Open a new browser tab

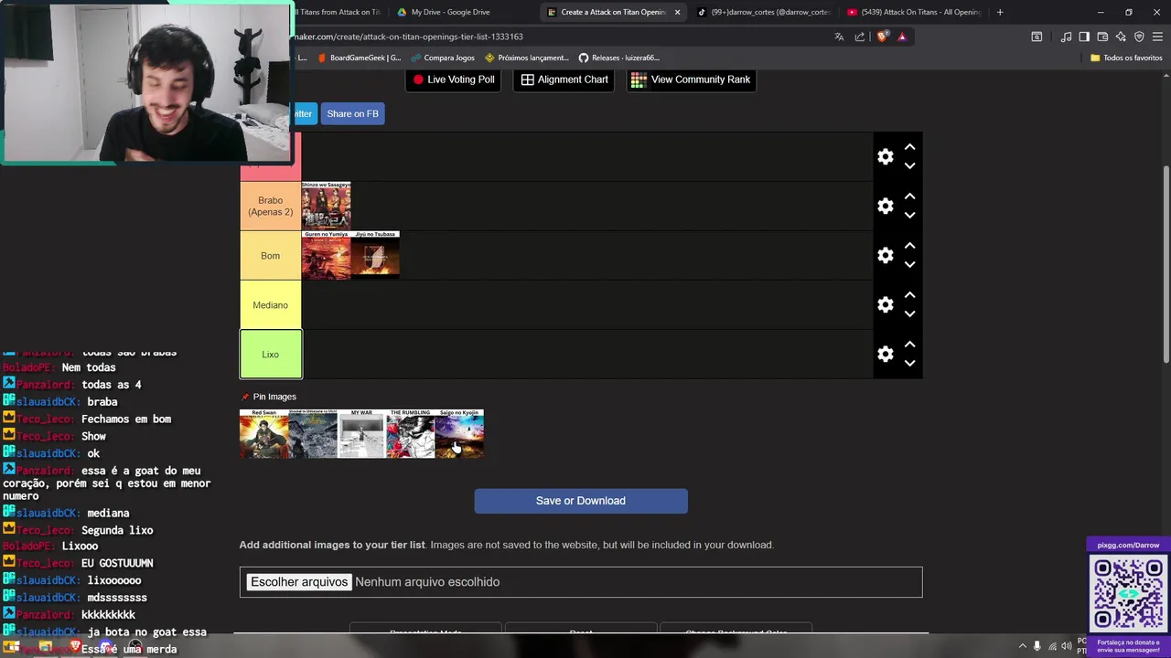tap(999, 12)
